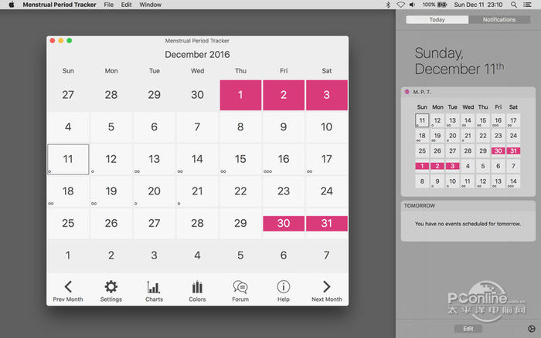Screen dimensions: 541x338
Task: Select December 28 in main calendar
Action: tap(197, 223)
